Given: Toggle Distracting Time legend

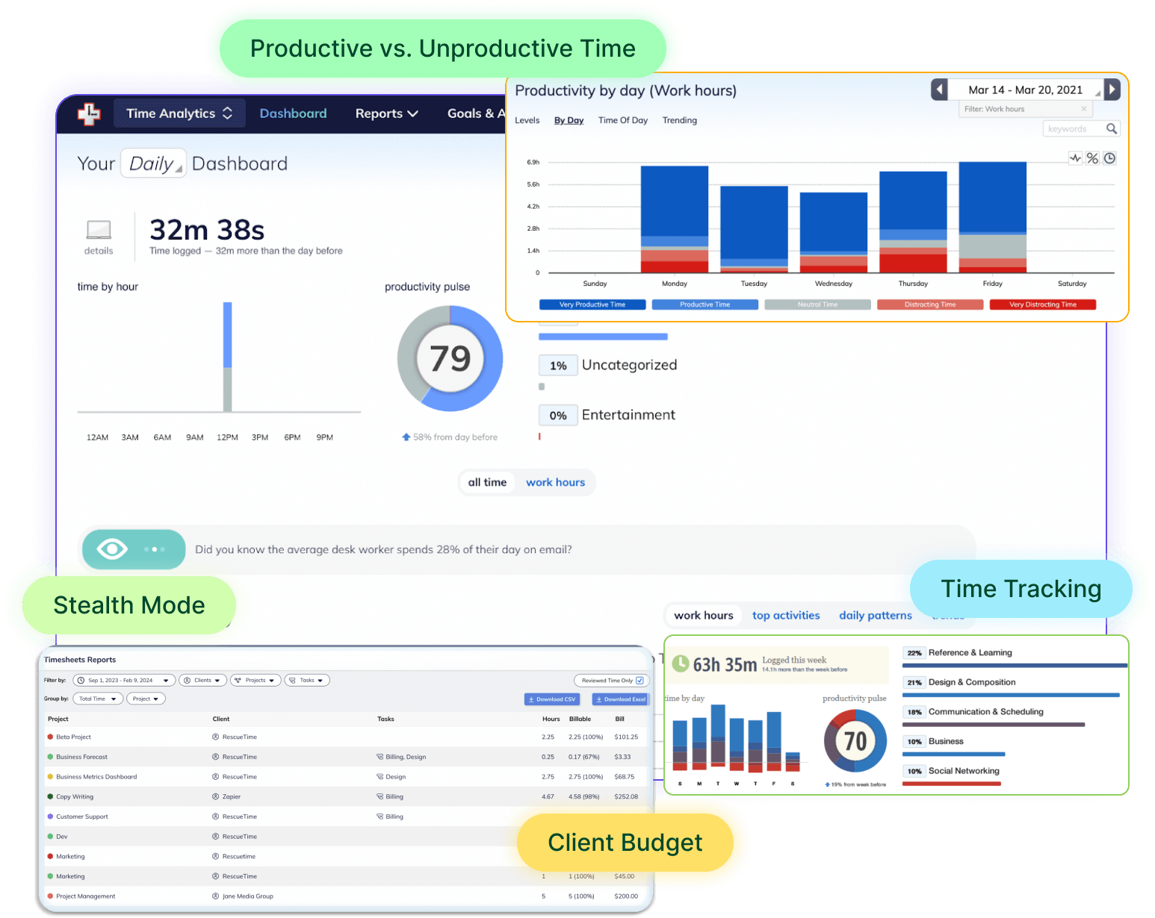Looking at the screenshot, I should pos(930,305).
